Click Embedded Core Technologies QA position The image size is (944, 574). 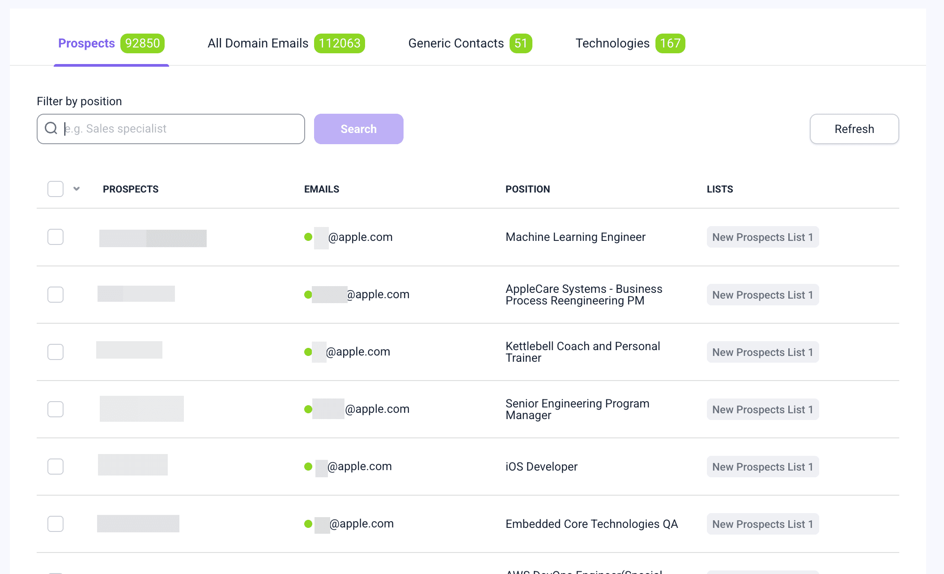[x=592, y=524]
